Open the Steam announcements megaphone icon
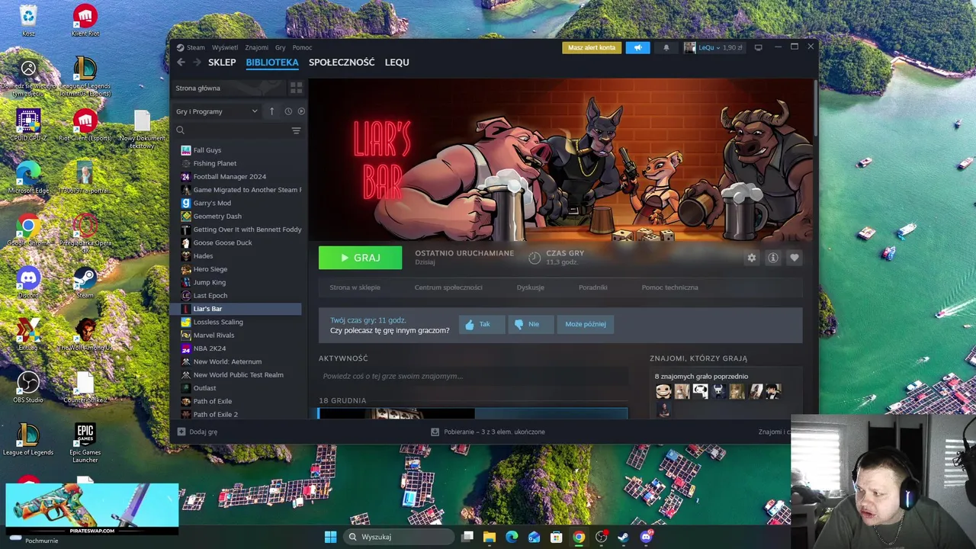 point(638,47)
